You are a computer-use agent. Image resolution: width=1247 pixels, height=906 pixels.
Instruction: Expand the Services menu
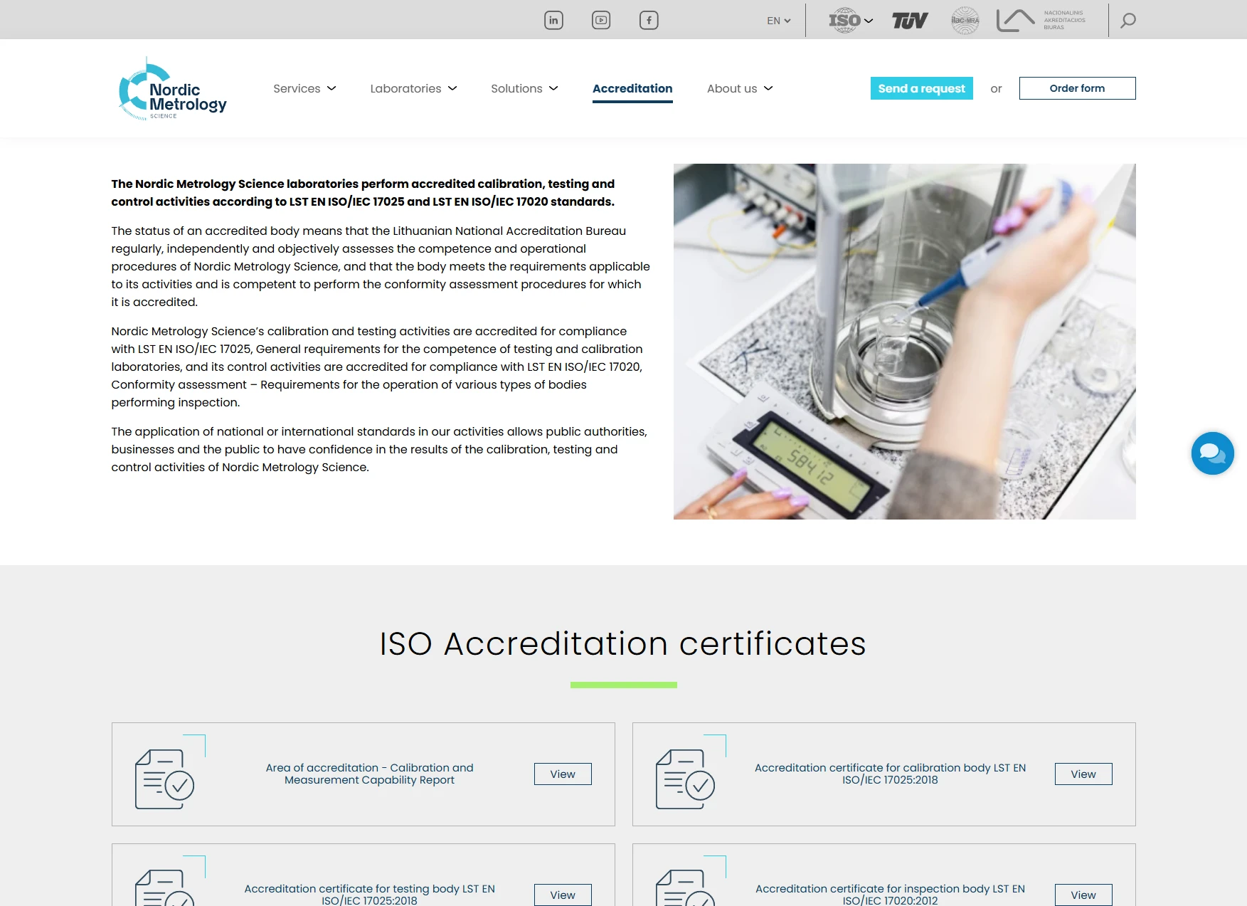pos(304,88)
